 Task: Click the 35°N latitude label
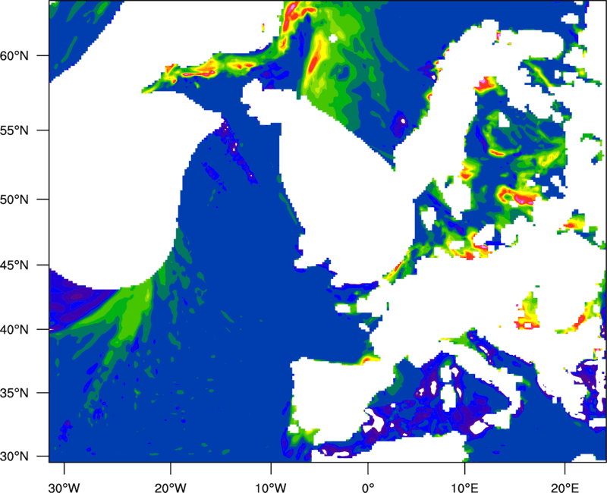tap(14, 393)
